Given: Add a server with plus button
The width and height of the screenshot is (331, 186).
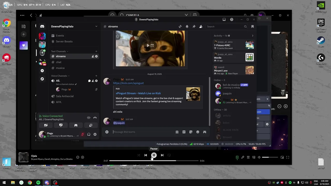Looking at the screenshot, I should click(42, 71).
